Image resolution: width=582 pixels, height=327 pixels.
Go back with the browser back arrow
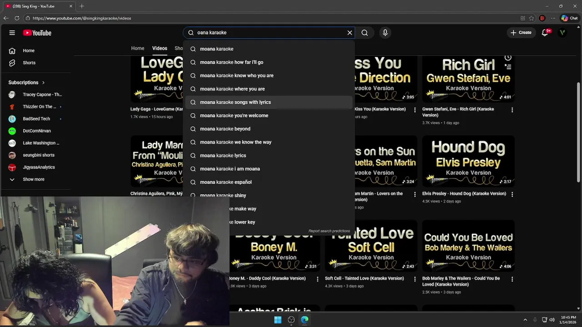[x=6, y=18]
